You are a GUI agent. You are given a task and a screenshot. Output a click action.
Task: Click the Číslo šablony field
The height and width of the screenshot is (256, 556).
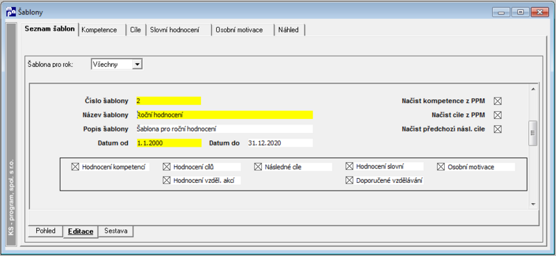(168, 101)
